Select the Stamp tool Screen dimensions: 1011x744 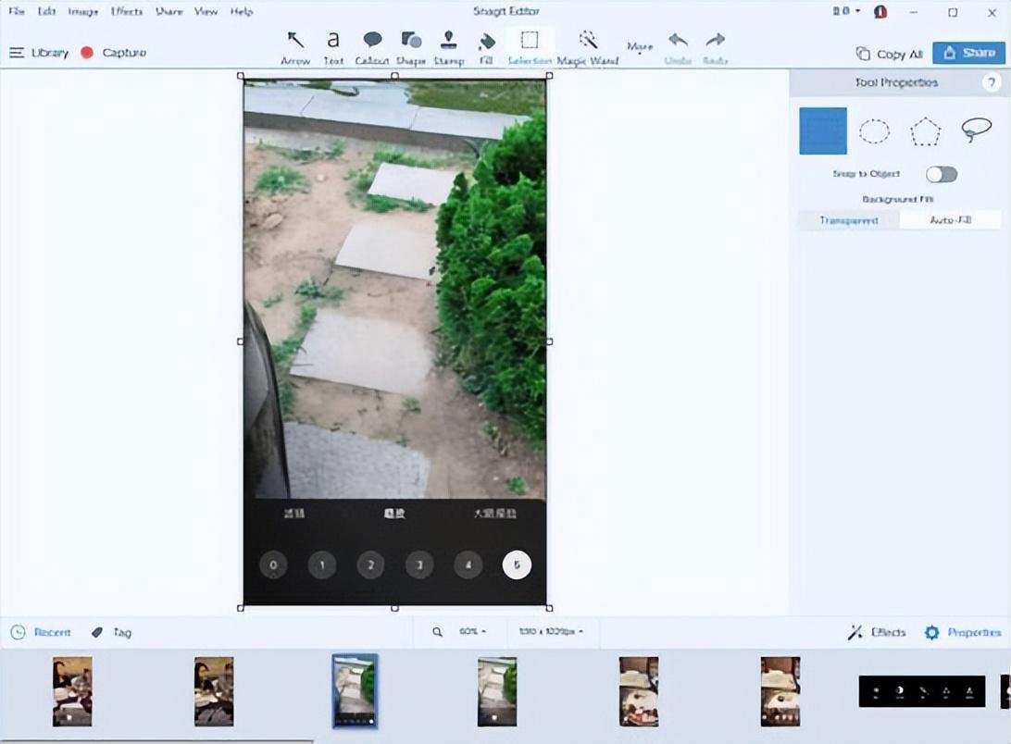[x=449, y=48]
